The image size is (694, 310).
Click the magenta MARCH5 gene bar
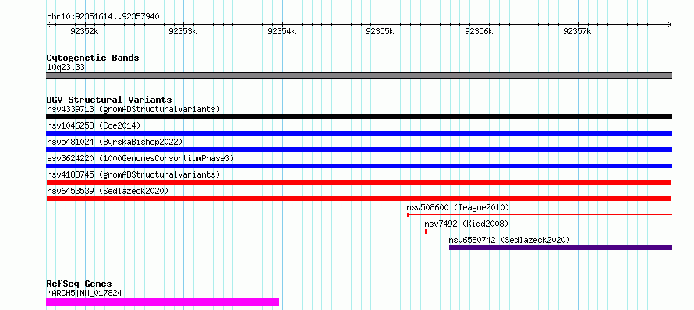pos(162,302)
